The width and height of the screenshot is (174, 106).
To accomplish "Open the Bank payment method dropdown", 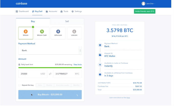I will [x=50, y=50].
